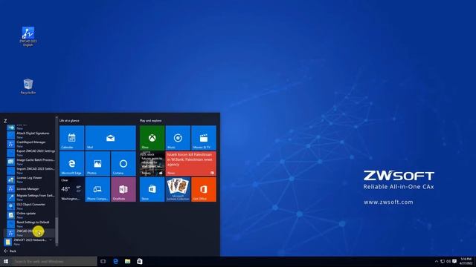Open the Money live tile
The height and width of the screenshot is (267, 476).
tap(152, 163)
